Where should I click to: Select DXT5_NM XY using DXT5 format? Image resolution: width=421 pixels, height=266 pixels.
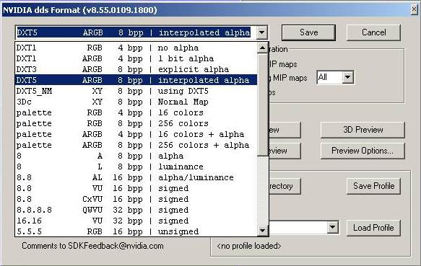(136, 91)
